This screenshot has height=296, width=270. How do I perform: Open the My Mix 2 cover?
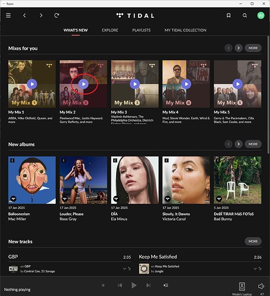click(x=83, y=84)
